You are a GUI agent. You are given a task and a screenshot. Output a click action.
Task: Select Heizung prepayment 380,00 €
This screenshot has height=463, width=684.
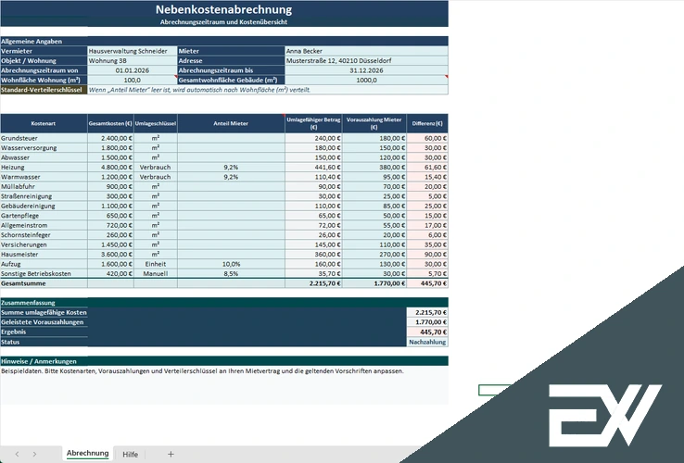click(374, 167)
